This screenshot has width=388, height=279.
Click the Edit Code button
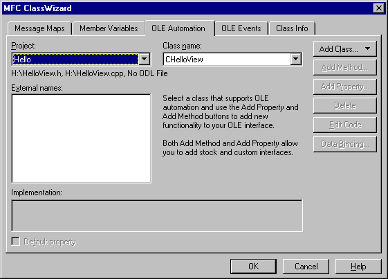click(x=345, y=125)
